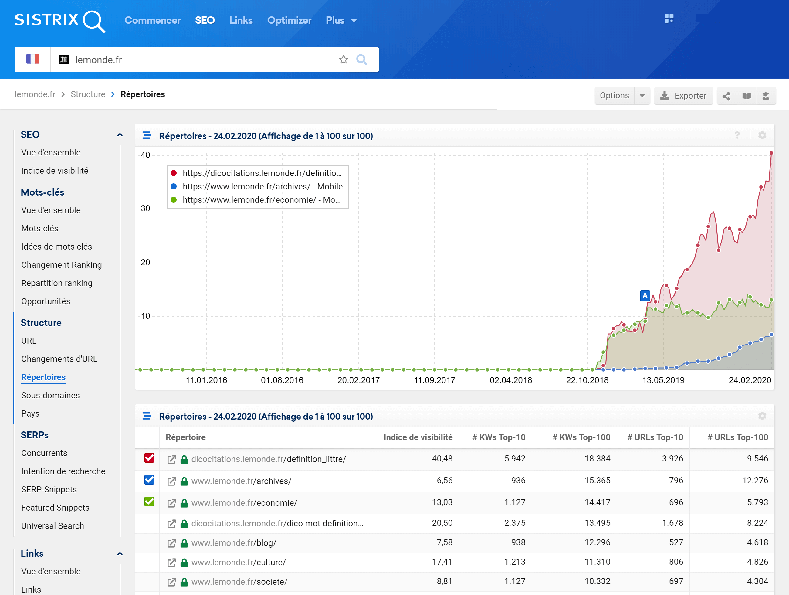The width and height of the screenshot is (789, 595).
Task: Sort by # KWs Top-10 column
Action: coord(499,437)
